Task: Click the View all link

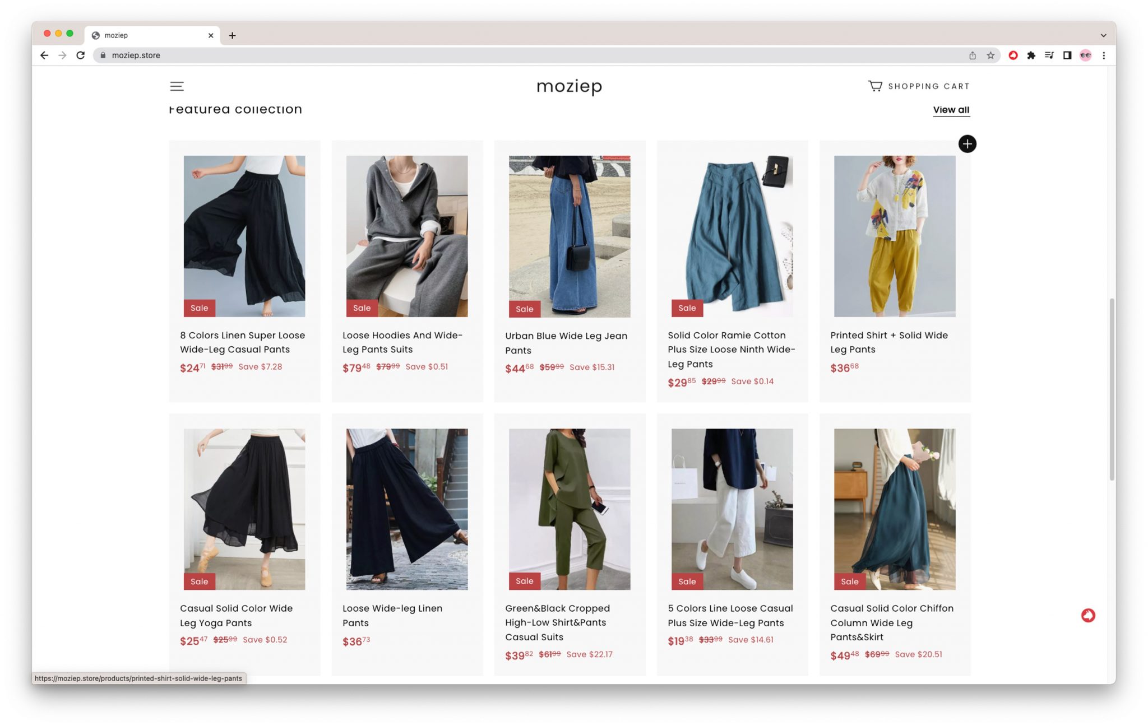Action: pyautogui.click(x=951, y=110)
